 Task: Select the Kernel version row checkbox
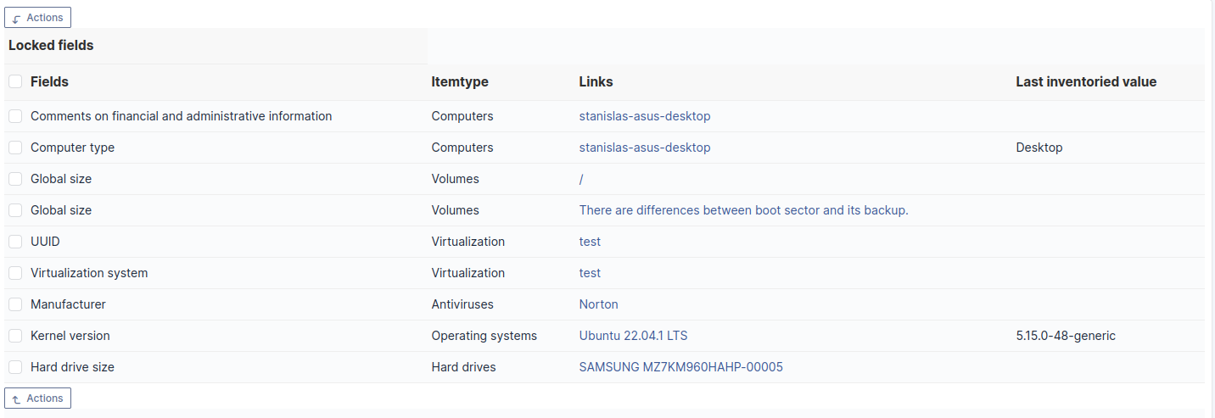coord(15,336)
